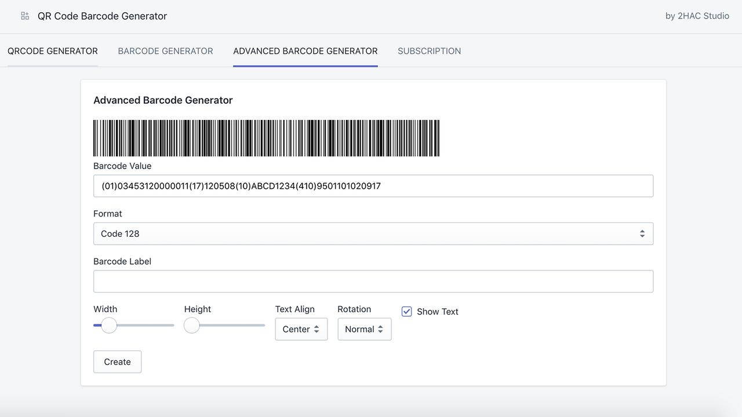Image resolution: width=742 pixels, height=417 pixels.
Task: Click the Width slider handle
Action: (109, 325)
